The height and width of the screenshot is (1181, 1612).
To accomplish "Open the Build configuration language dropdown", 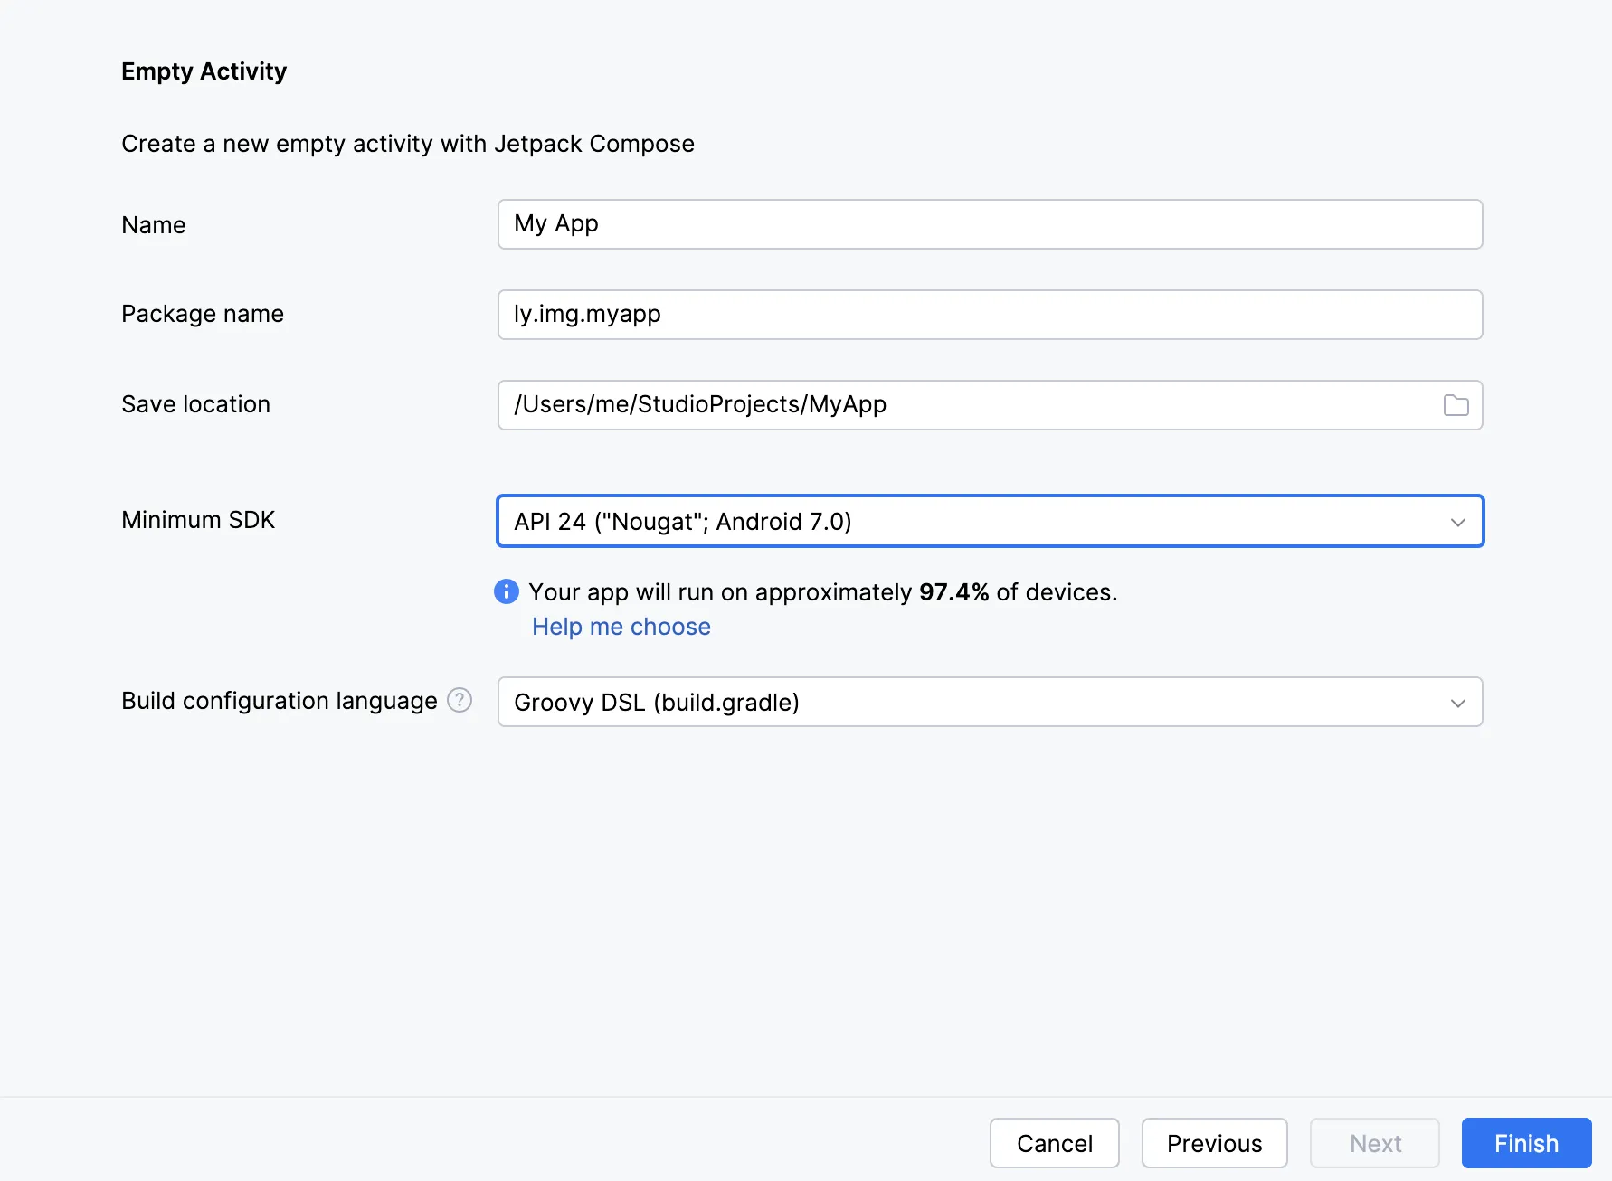I will coord(990,702).
